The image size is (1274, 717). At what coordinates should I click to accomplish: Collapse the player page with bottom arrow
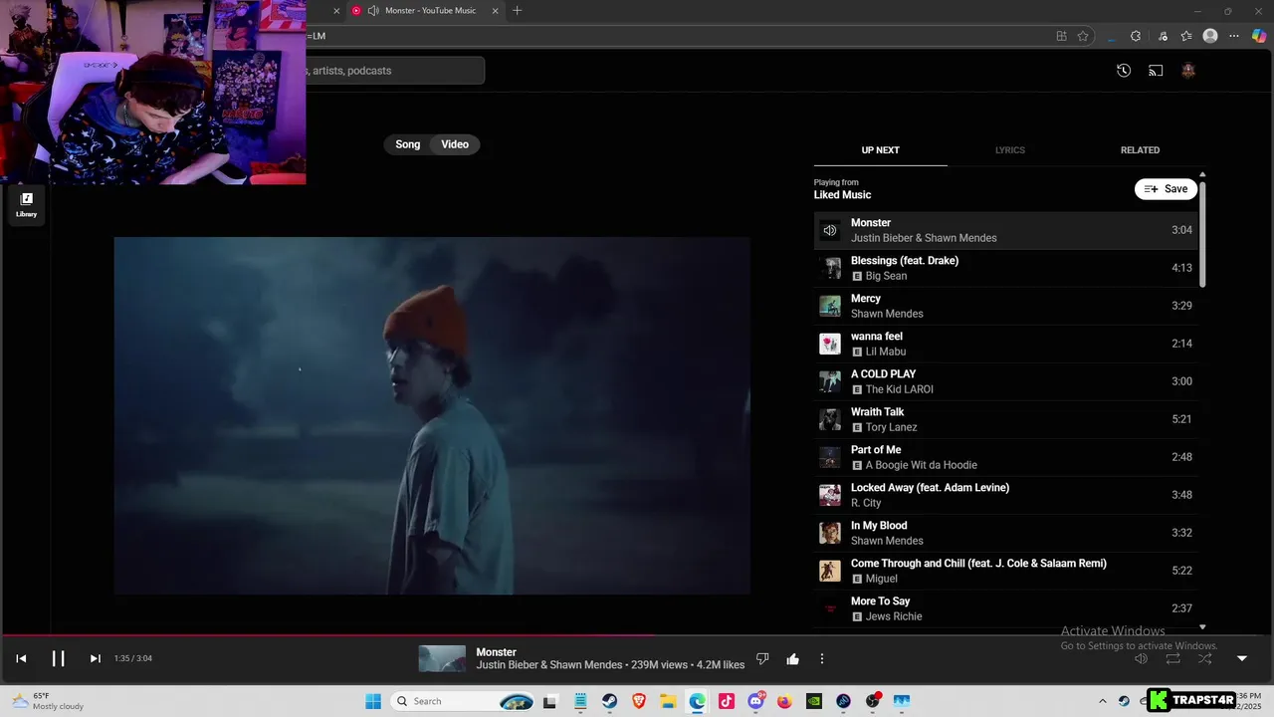click(x=1241, y=658)
